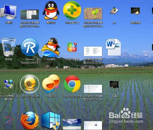
Task: Open the 临时数据 folder icon
Action: click(135, 11)
